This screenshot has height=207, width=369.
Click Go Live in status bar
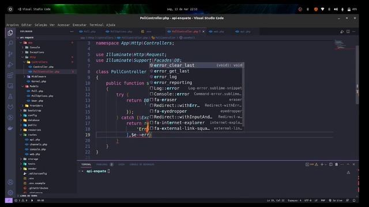336,201
